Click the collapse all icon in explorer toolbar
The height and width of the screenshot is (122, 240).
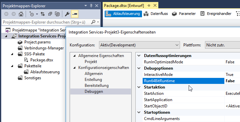(x=50, y=14)
